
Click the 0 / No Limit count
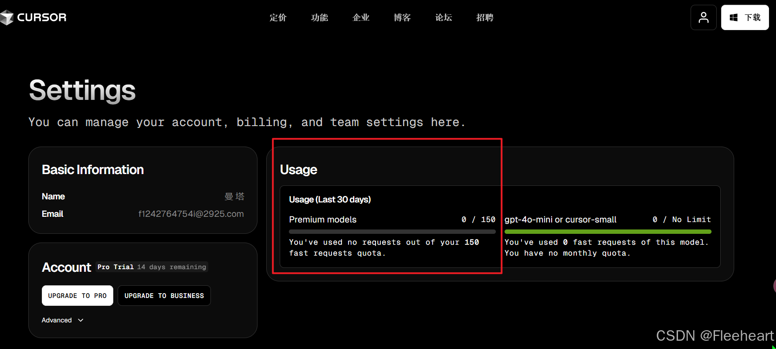[682, 219]
